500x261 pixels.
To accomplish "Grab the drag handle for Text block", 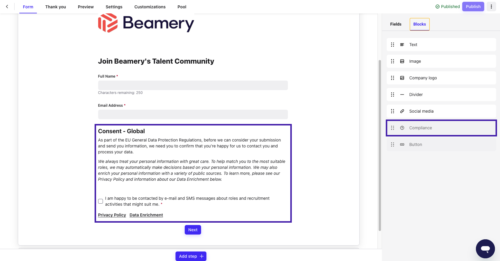I will click(393, 45).
